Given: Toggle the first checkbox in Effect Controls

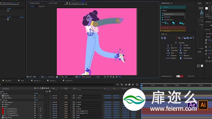Looking at the screenshot, I should (8, 11).
